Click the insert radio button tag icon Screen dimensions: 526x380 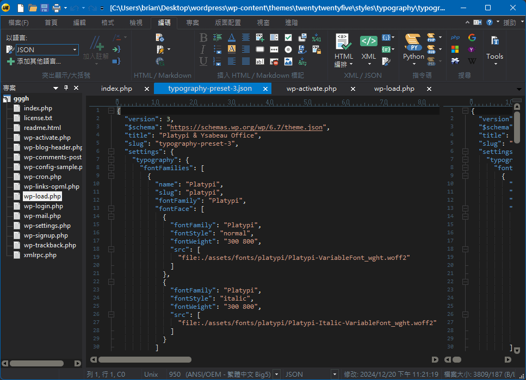tap(288, 49)
